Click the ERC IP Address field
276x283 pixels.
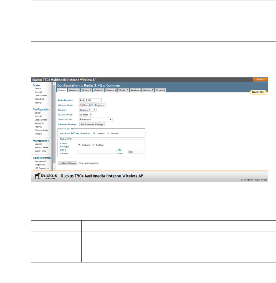click(97, 152)
